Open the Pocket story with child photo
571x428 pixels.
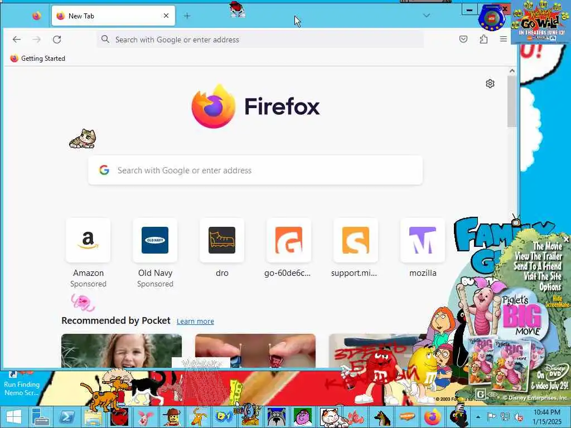tap(121, 351)
